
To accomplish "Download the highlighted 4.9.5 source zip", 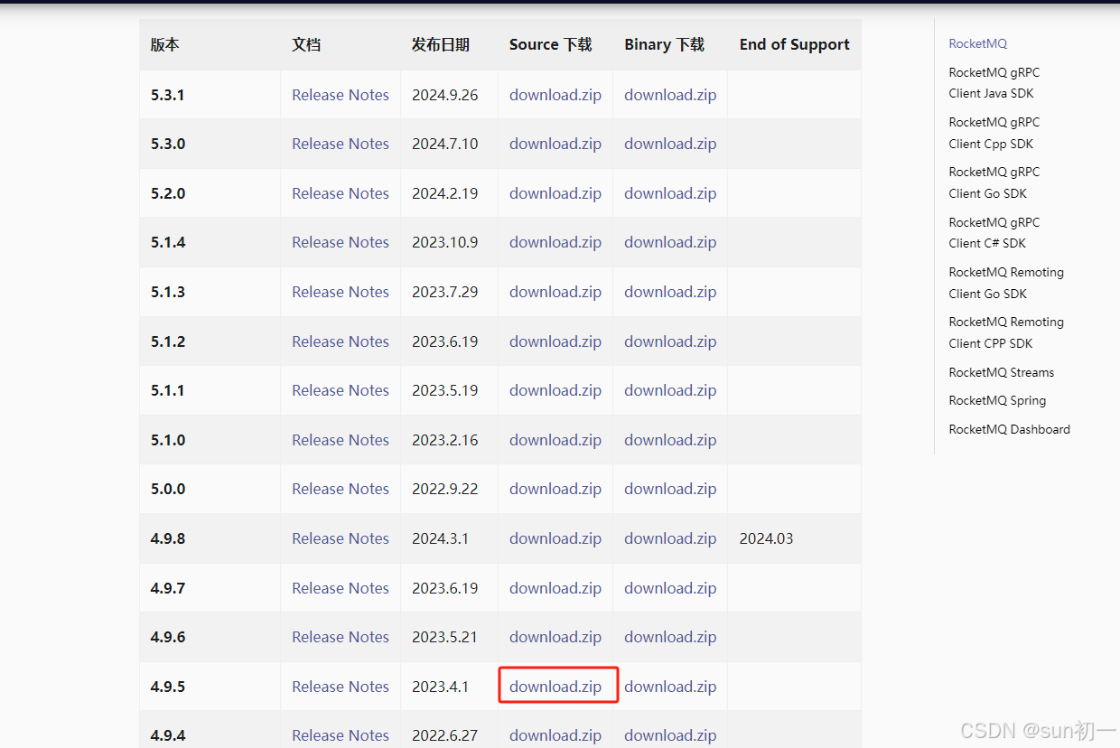I will [555, 686].
